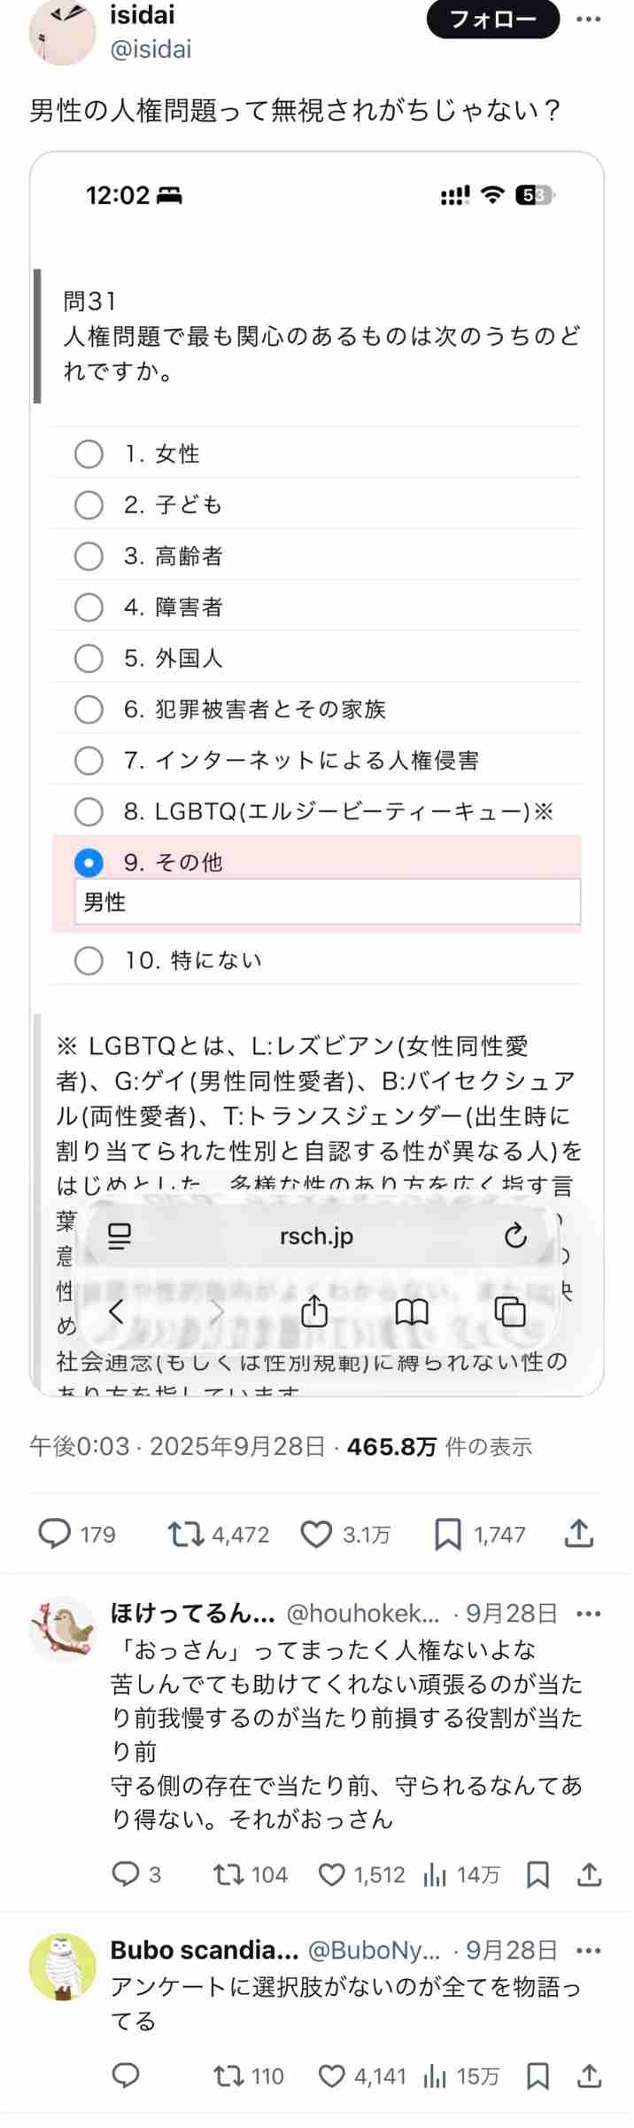634x2128 pixels.
Task: Share the main post via share icon
Action: click(578, 1534)
